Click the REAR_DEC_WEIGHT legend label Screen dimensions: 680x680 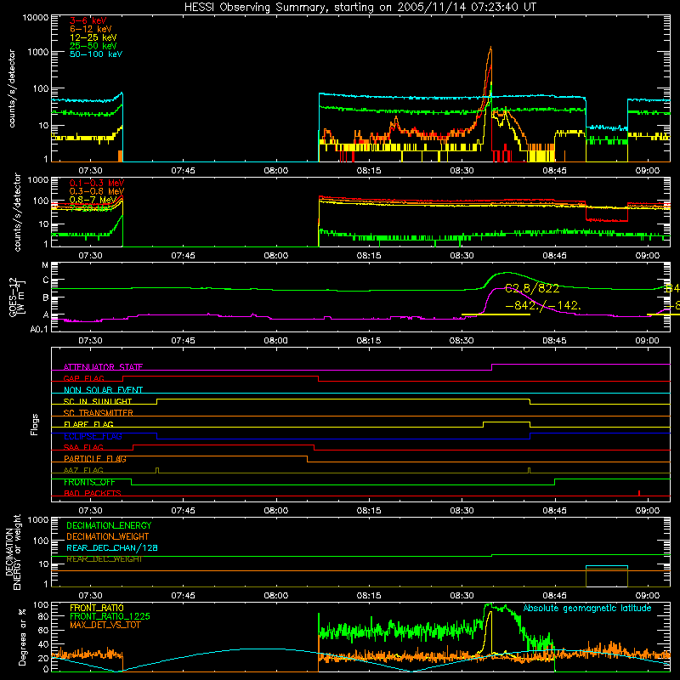click(104, 559)
